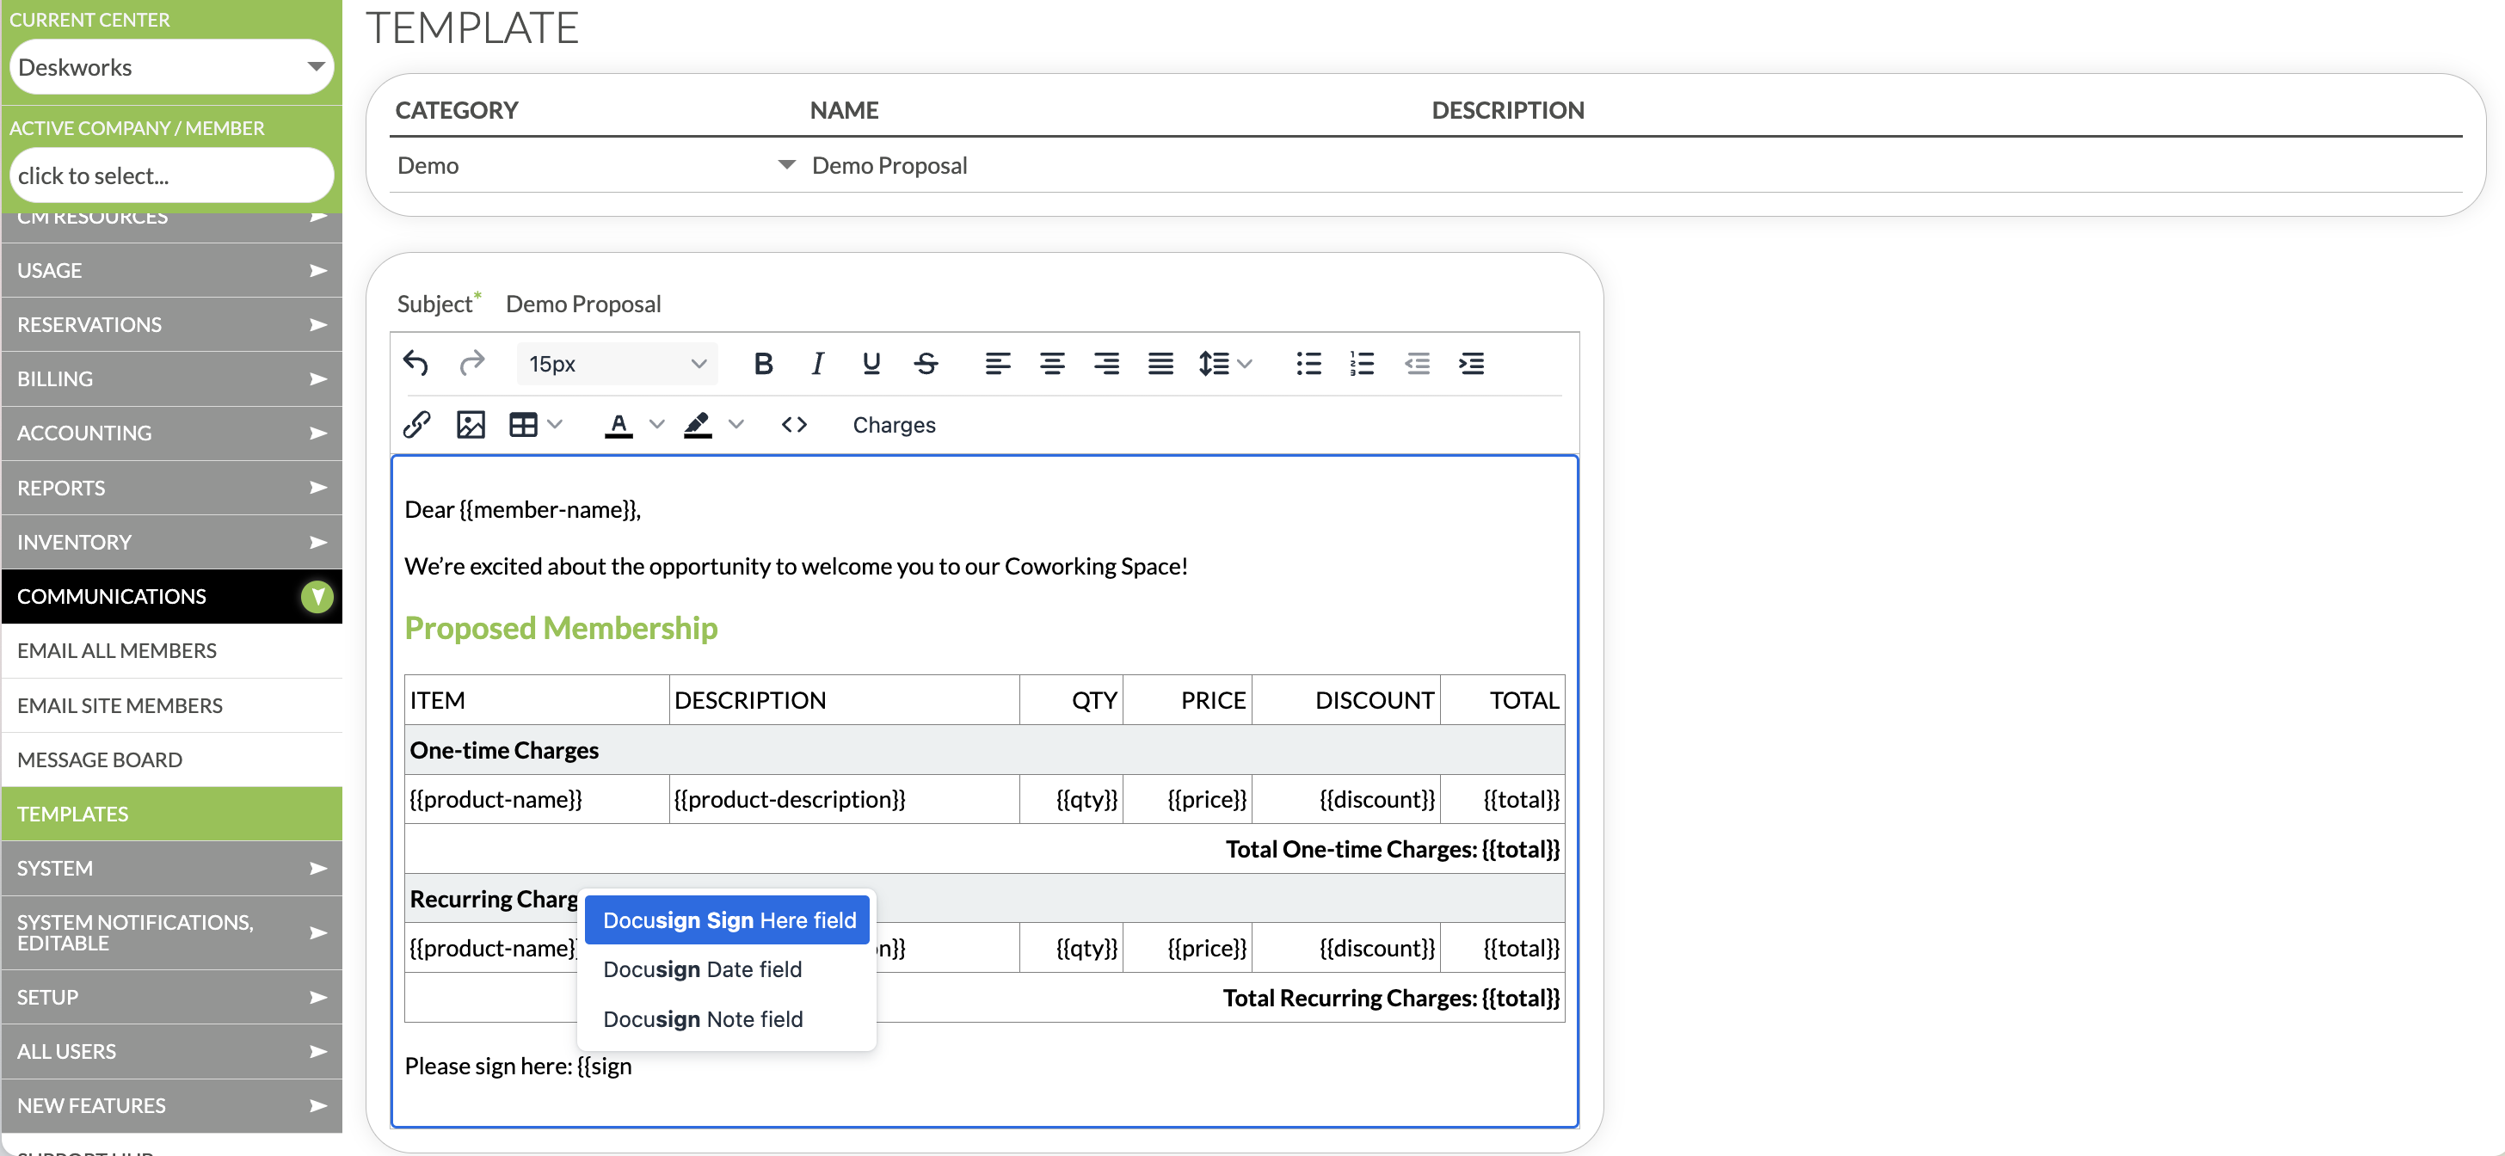2505x1156 pixels.
Task: Expand the Demo category dropdown
Action: (x=595, y=165)
